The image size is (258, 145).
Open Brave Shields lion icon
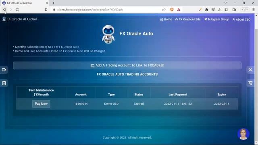click(172, 10)
